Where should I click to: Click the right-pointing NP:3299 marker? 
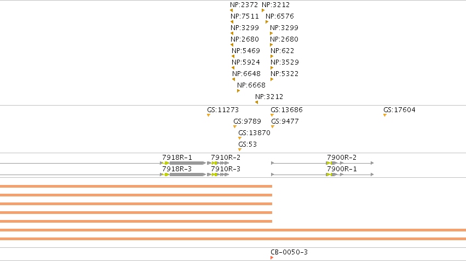point(272,33)
